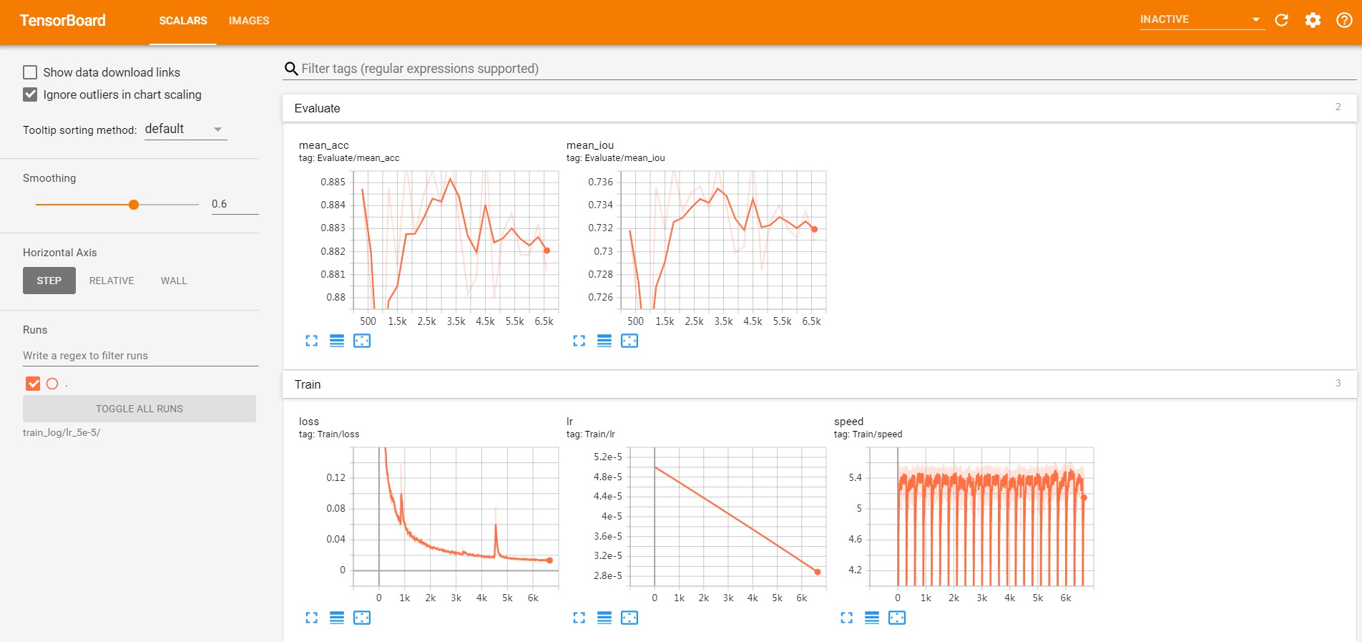Image resolution: width=1362 pixels, height=642 pixels.
Task: Enable Show data download links checkbox
Action: click(30, 72)
